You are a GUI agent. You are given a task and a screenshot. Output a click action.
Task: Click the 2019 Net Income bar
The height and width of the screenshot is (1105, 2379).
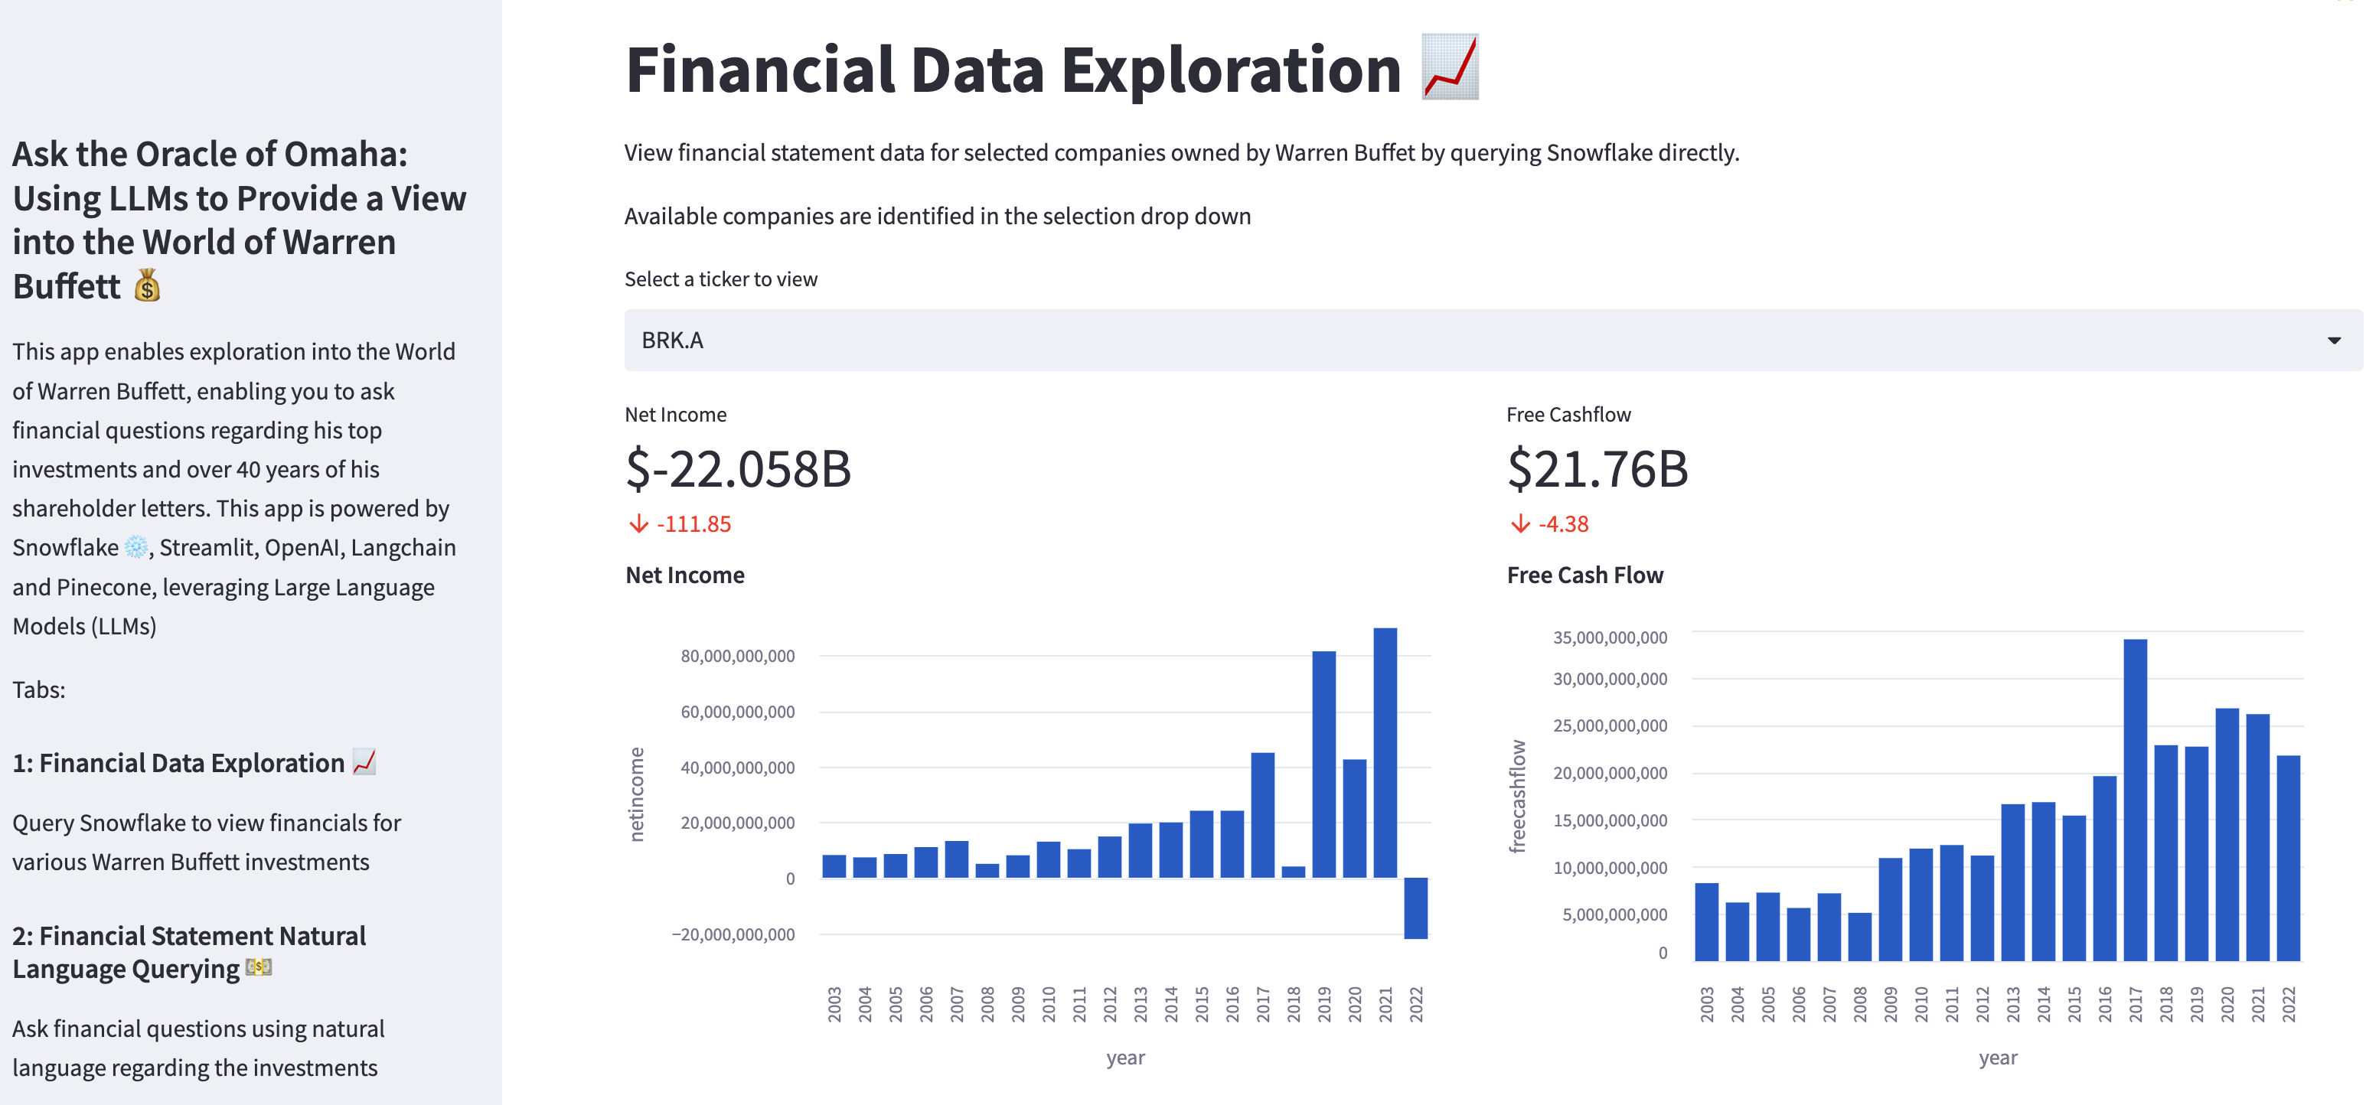pos(1323,764)
